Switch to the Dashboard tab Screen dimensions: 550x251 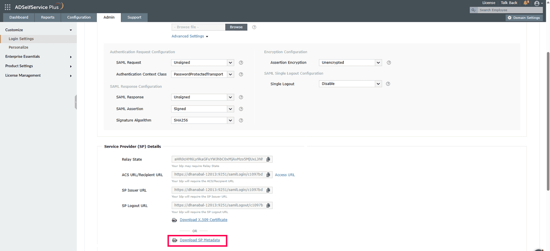19,18
